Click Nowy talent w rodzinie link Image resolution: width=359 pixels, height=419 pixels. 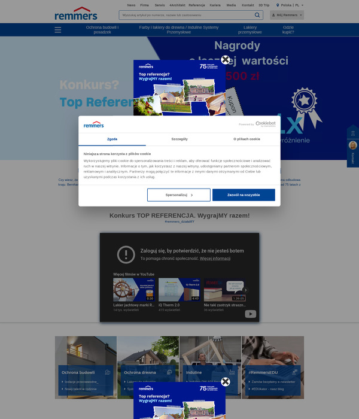click(80, 389)
